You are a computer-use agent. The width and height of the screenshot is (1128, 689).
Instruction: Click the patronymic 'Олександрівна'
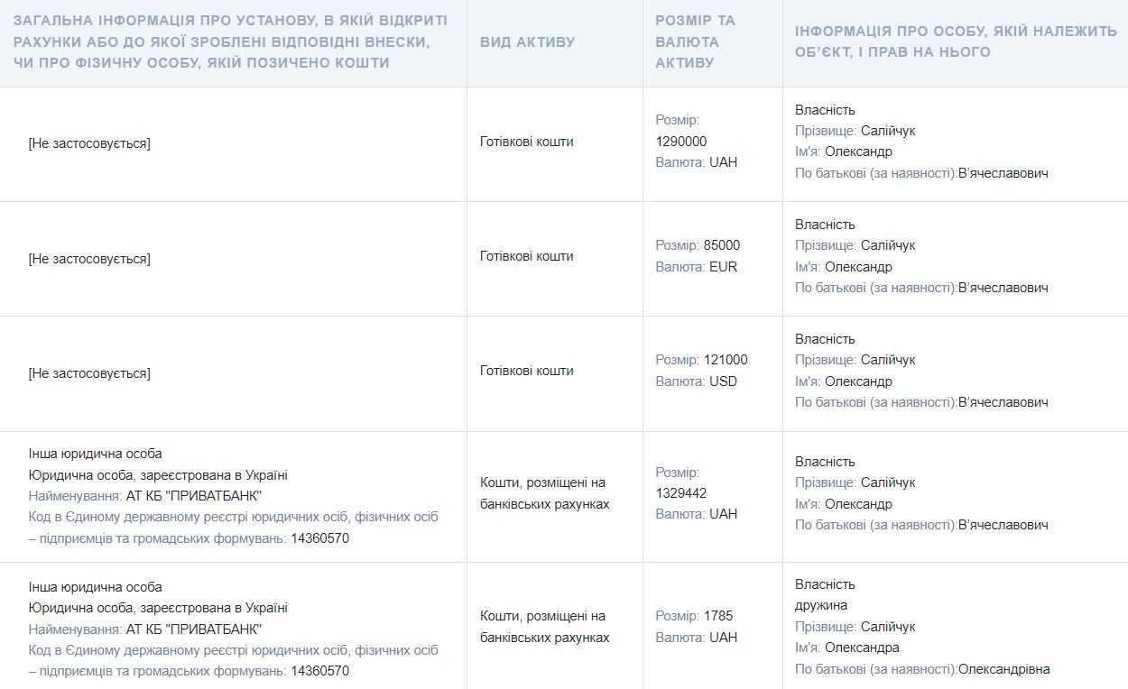tap(1004, 669)
